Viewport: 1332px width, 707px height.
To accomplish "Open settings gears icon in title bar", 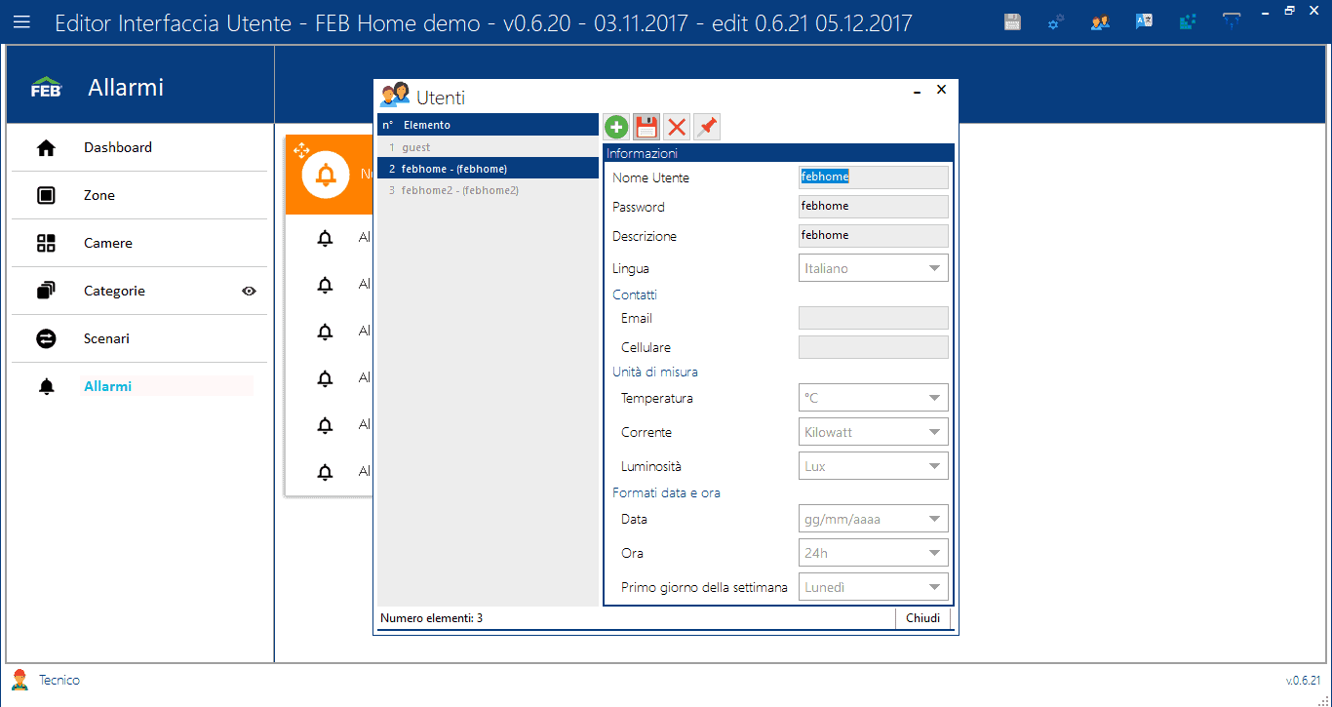I will (1056, 21).
